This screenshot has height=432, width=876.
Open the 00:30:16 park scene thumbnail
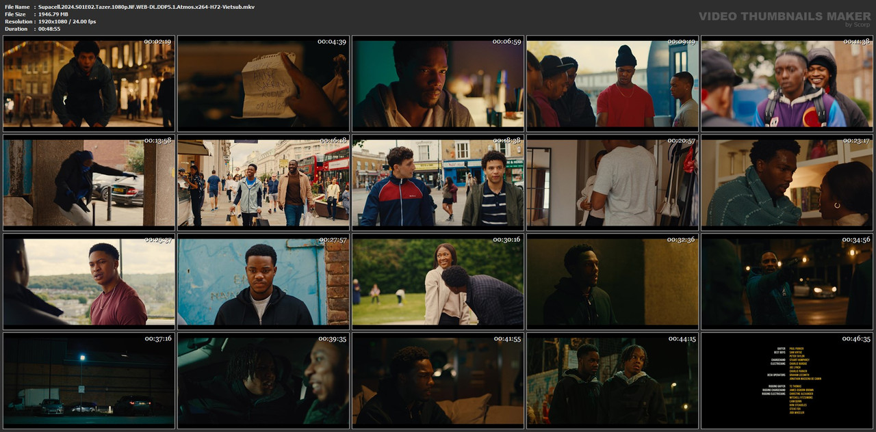click(438, 282)
